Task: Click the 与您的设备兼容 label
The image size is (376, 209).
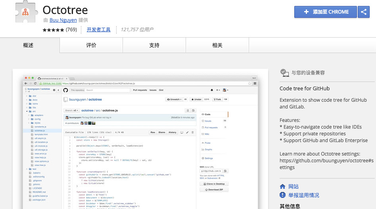Action: [x=308, y=73]
